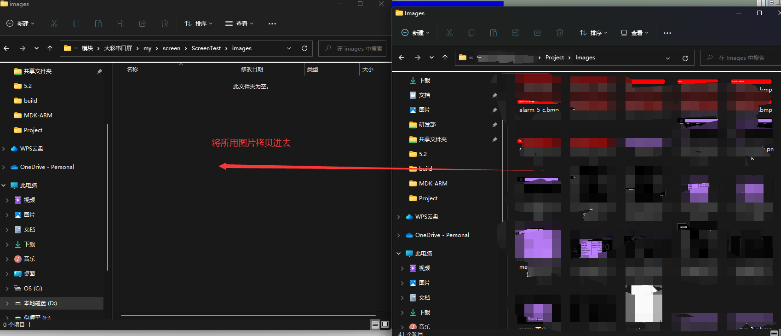
Task: Click the delete trash icon in the images window
Action: point(165,23)
